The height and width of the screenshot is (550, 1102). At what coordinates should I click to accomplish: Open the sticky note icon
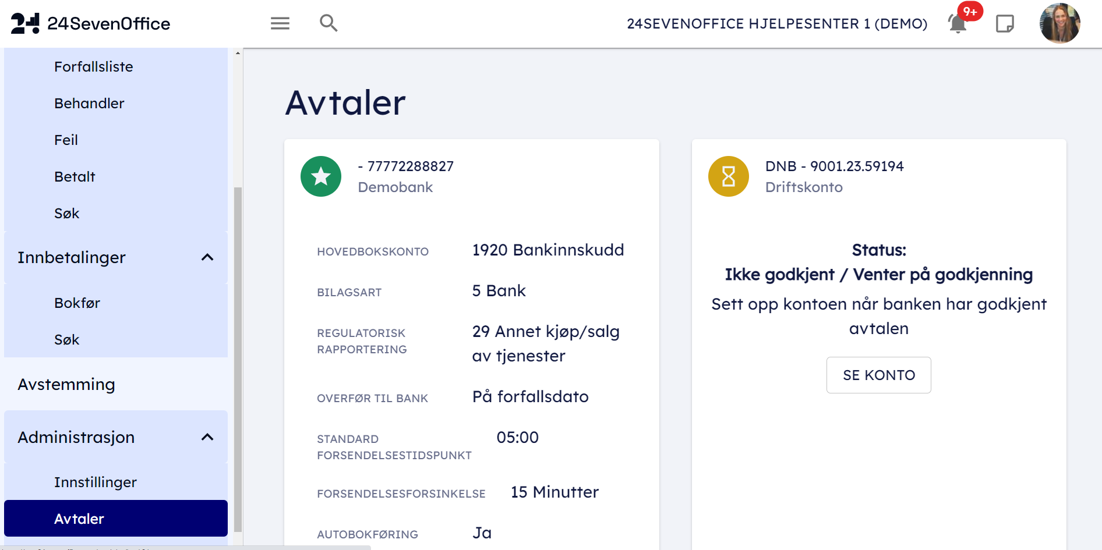pyautogui.click(x=1005, y=24)
